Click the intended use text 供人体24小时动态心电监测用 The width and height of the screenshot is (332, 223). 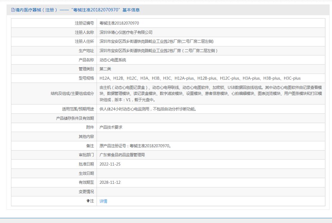tap(148, 109)
